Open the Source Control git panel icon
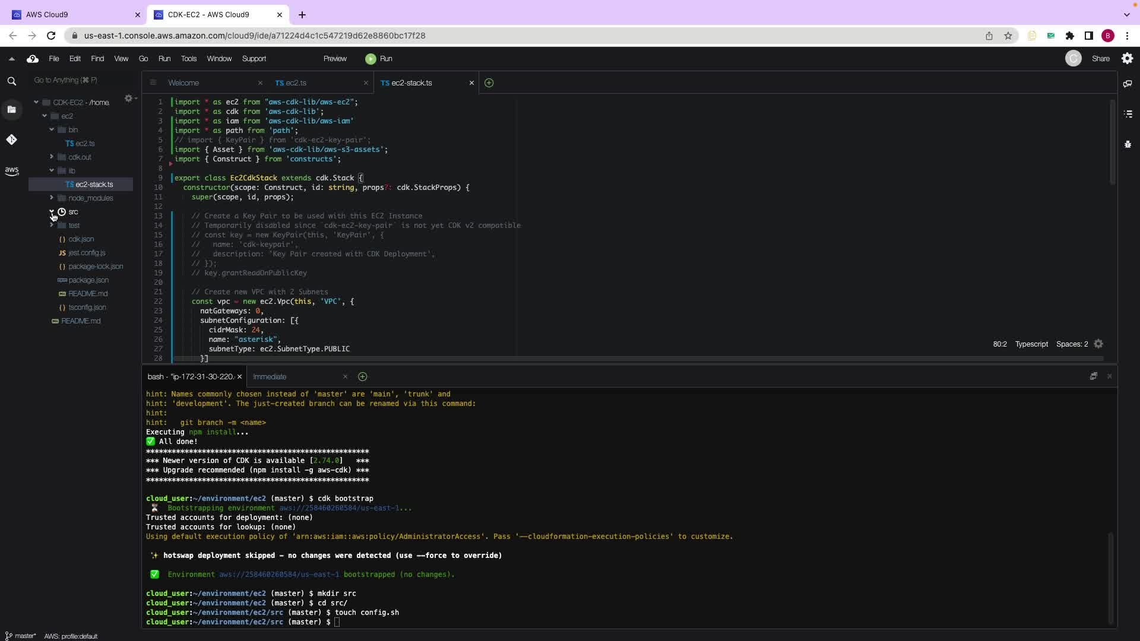This screenshot has width=1140, height=641. [11, 139]
